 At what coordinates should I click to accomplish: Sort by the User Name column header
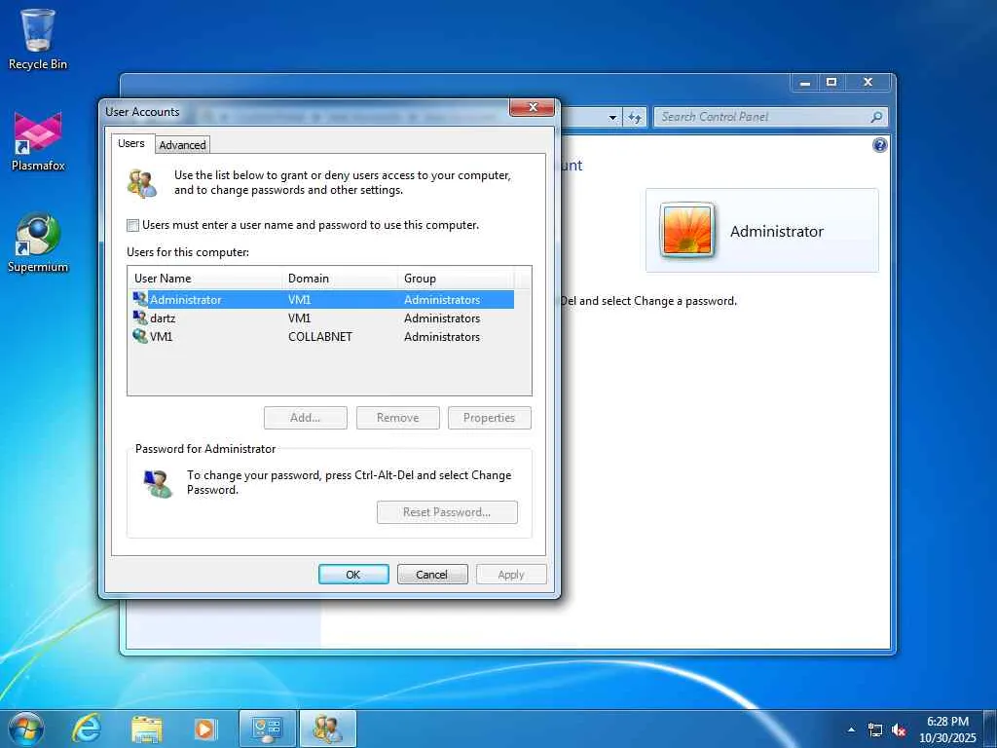[205, 278]
